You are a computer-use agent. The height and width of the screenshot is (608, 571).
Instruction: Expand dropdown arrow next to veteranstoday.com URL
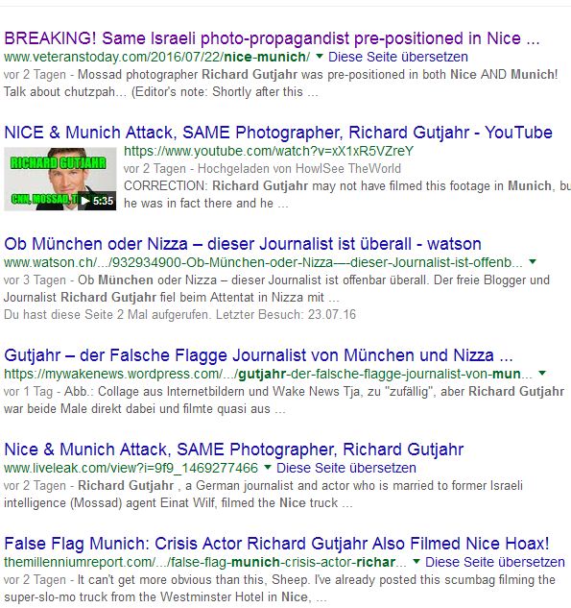(320, 57)
